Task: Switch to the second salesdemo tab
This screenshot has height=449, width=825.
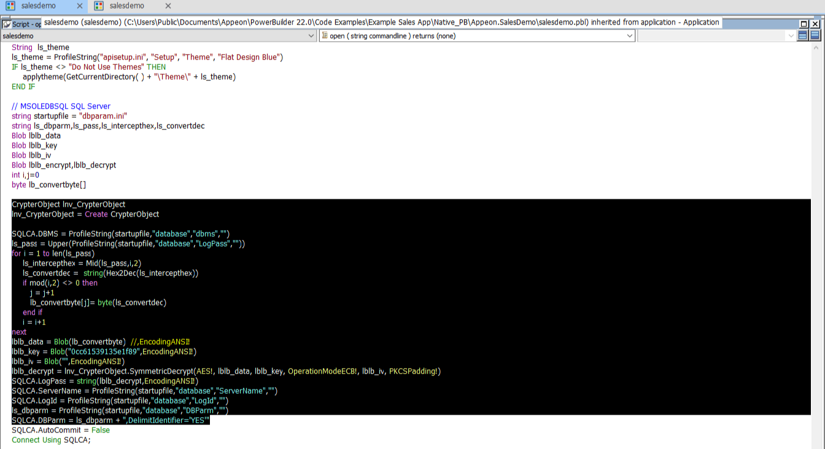Action: pos(127,6)
